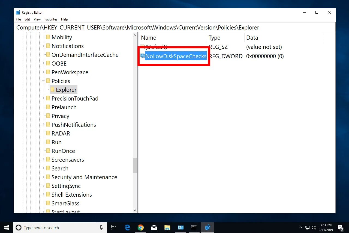Open the Favorites menu
Image resolution: width=349 pixels, height=233 pixels.
click(51, 19)
